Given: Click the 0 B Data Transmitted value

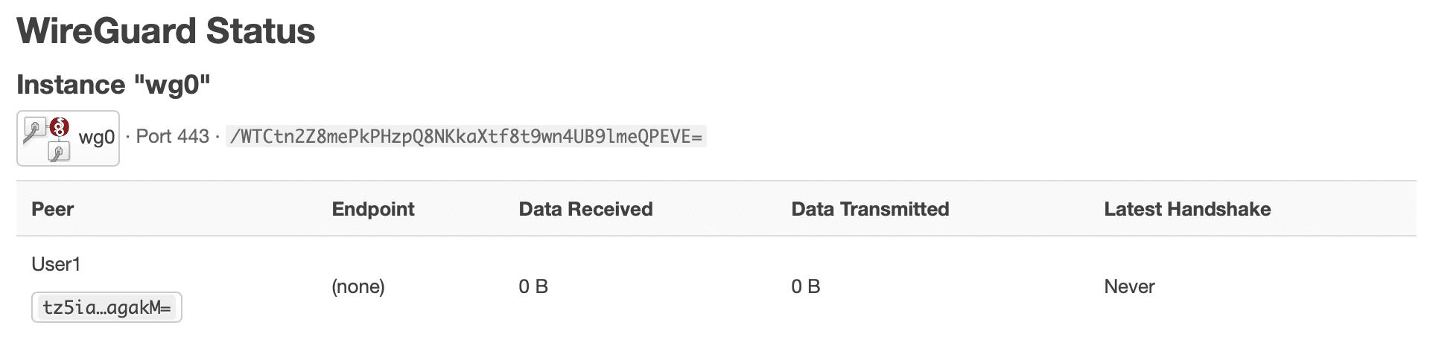Looking at the screenshot, I should tap(806, 286).
